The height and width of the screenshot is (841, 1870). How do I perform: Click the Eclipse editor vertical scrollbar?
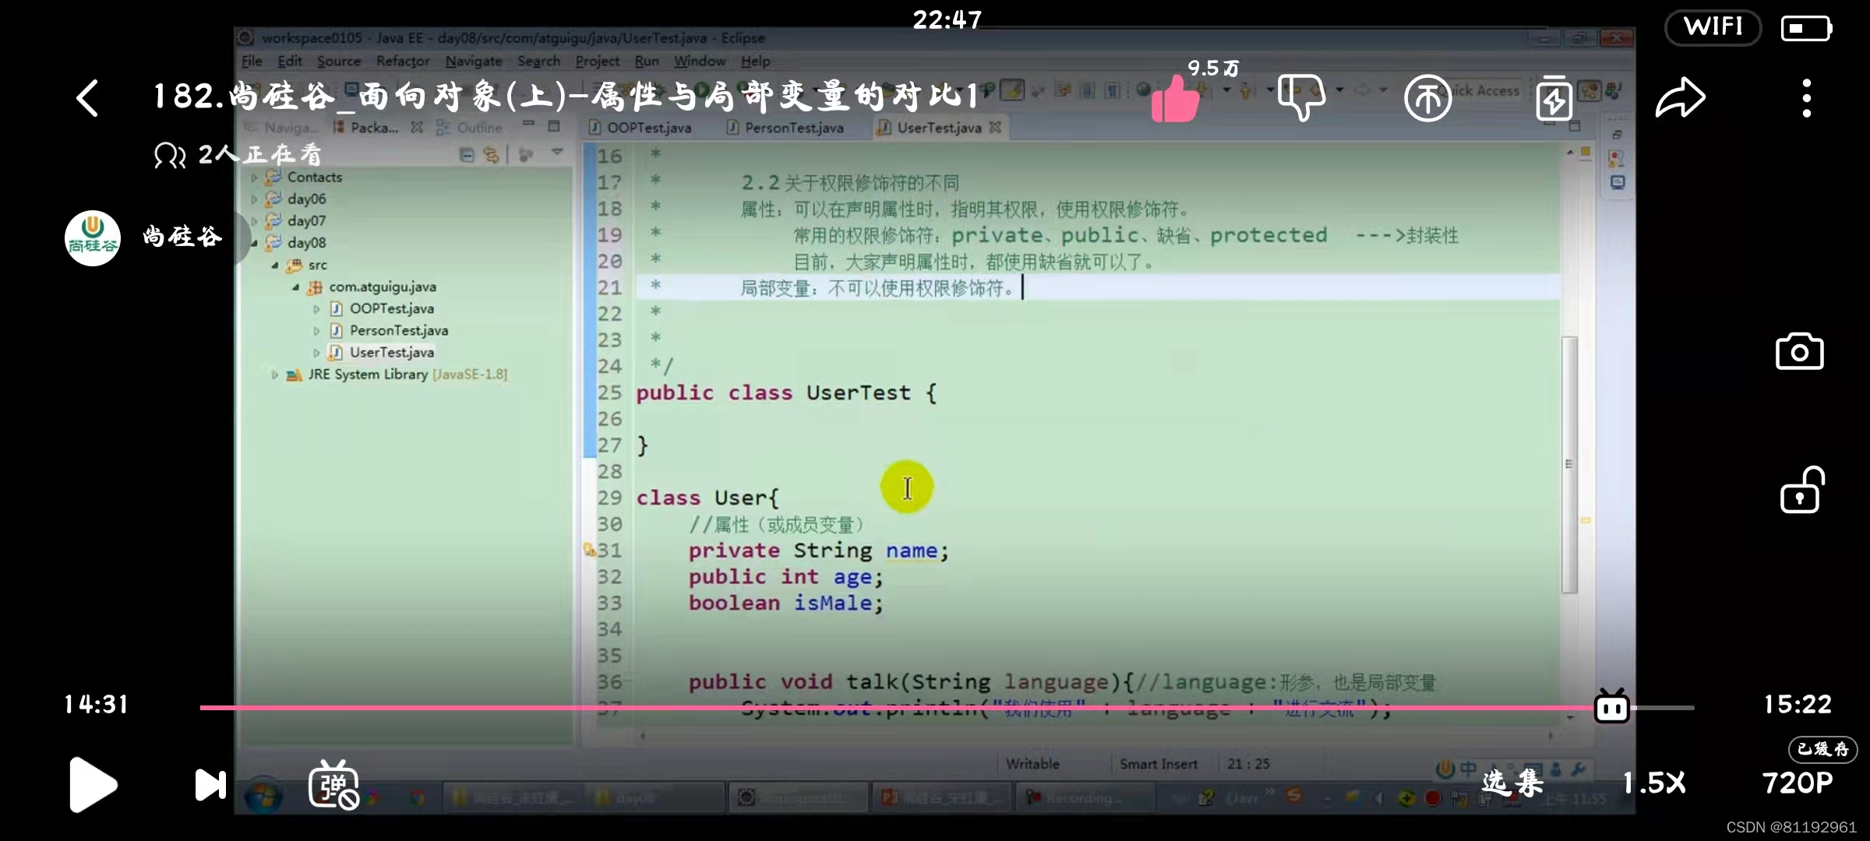pyautogui.click(x=1569, y=464)
